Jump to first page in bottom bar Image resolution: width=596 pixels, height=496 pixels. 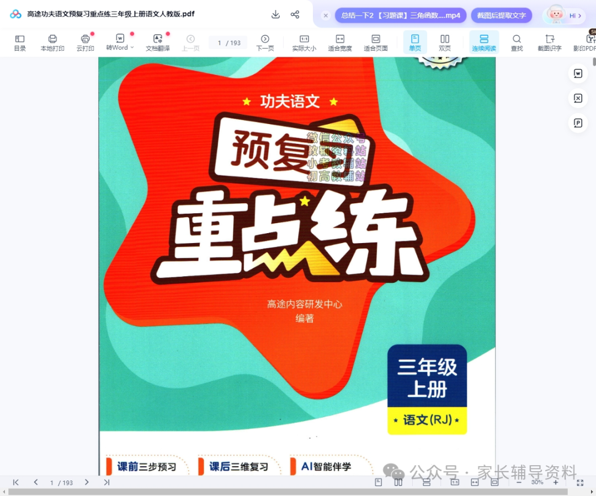pos(15,482)
